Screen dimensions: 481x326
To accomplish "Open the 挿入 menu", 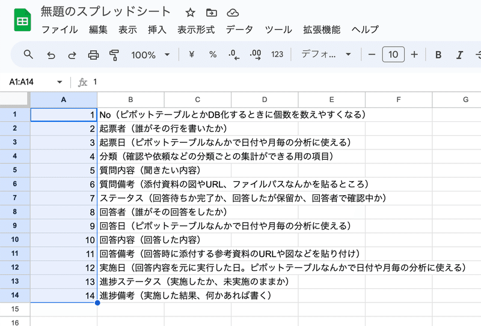I will pyautogui.click(x=157, y=30).
